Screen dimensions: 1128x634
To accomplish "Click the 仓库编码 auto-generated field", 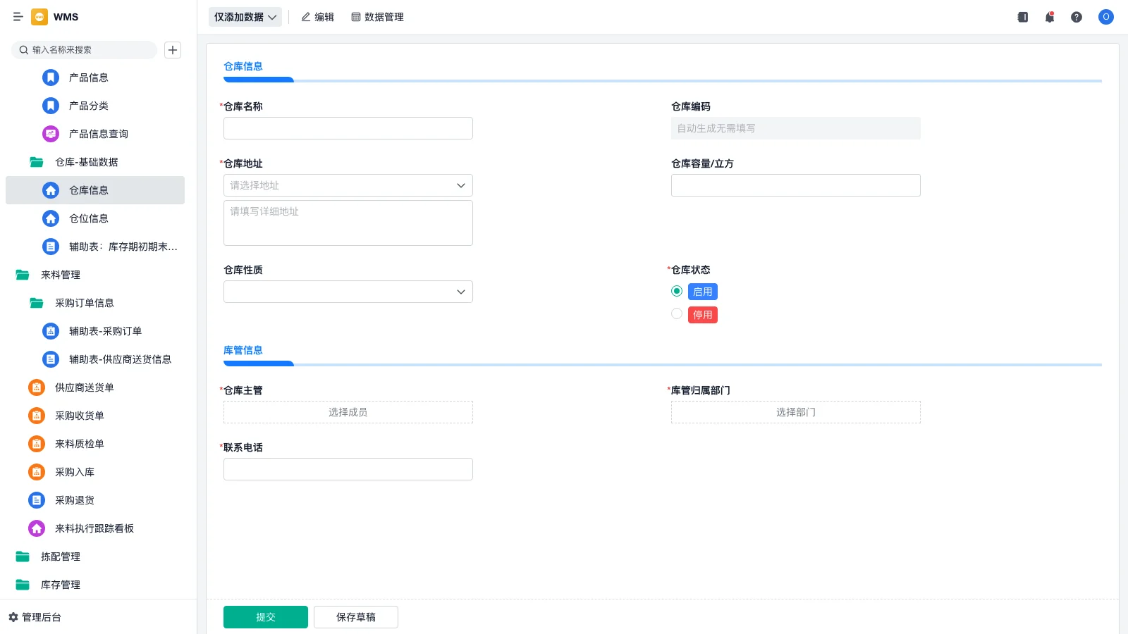I will (x=796, y=128).
